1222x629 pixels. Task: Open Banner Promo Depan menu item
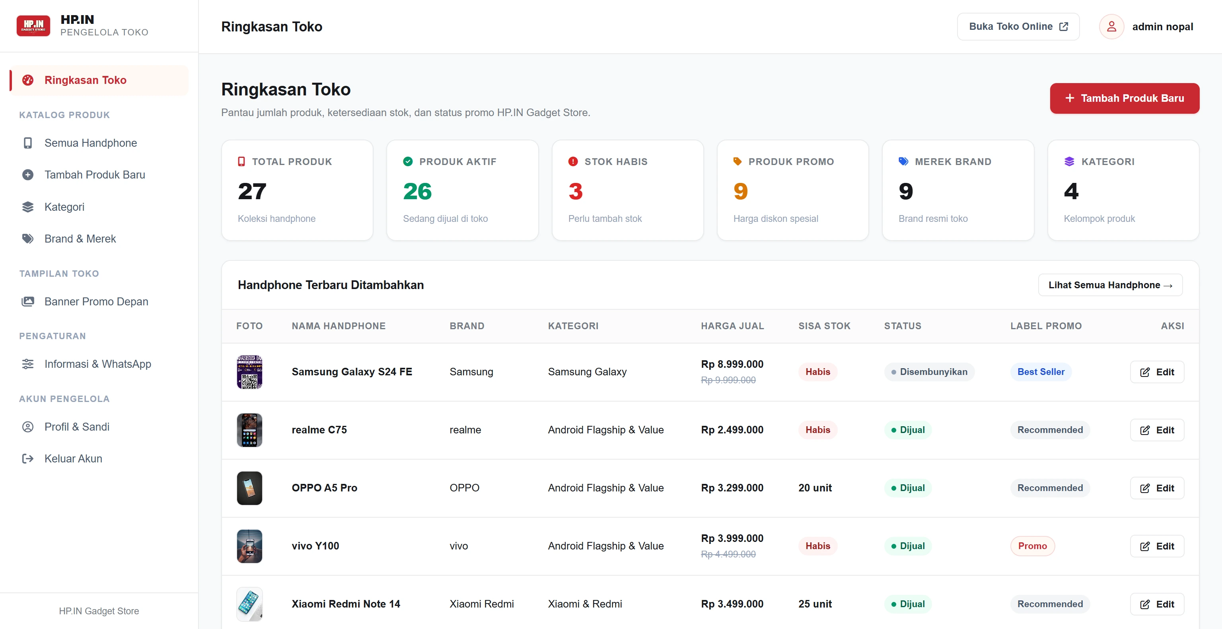(99, 301)
